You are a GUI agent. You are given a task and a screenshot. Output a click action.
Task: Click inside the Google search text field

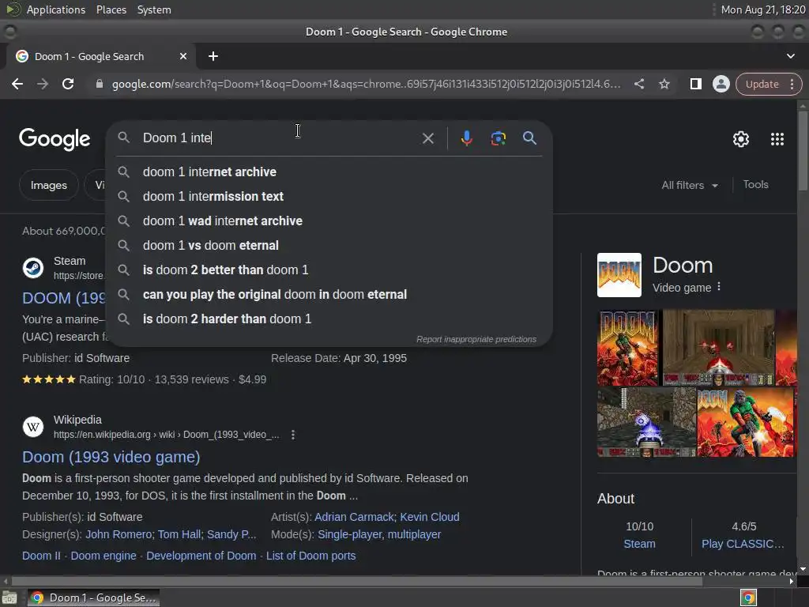[279, 138]
